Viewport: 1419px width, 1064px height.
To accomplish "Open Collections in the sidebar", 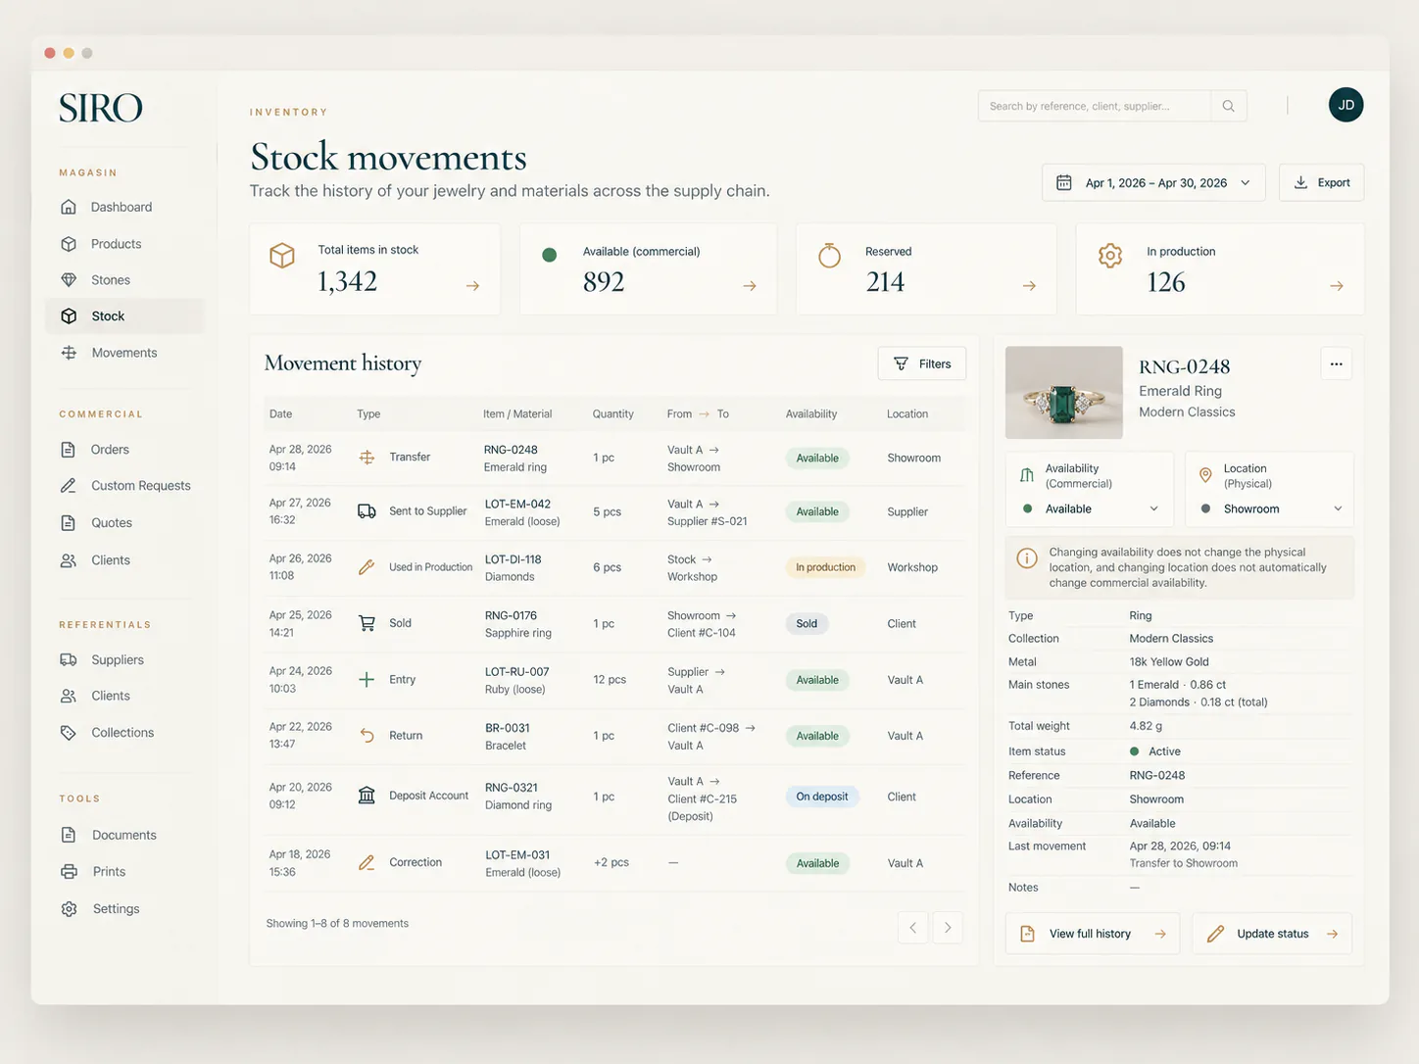I will [x=124, y=733].
